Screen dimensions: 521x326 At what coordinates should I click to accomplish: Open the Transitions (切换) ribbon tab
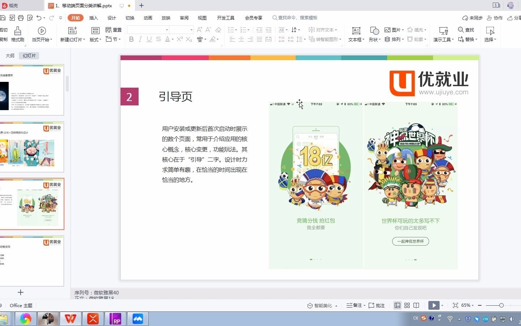click(x=130, y=18)
